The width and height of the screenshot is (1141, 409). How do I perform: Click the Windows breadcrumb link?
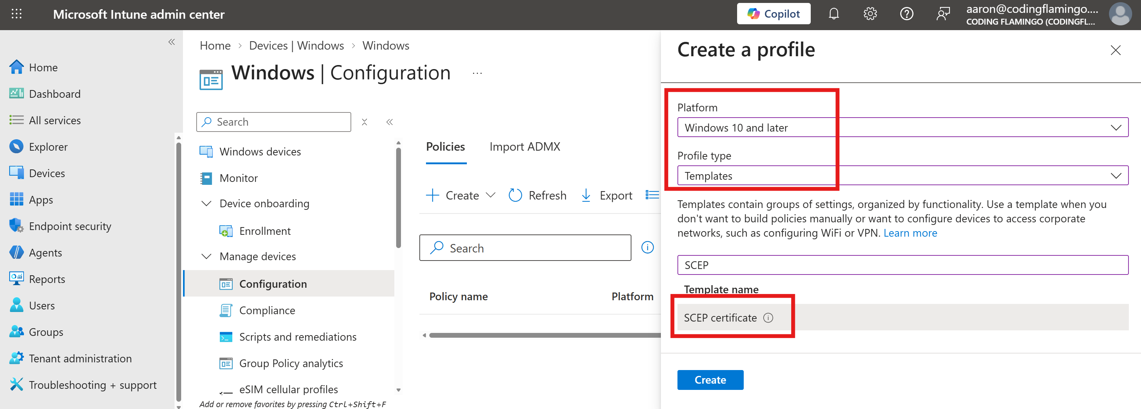[385, 46]
